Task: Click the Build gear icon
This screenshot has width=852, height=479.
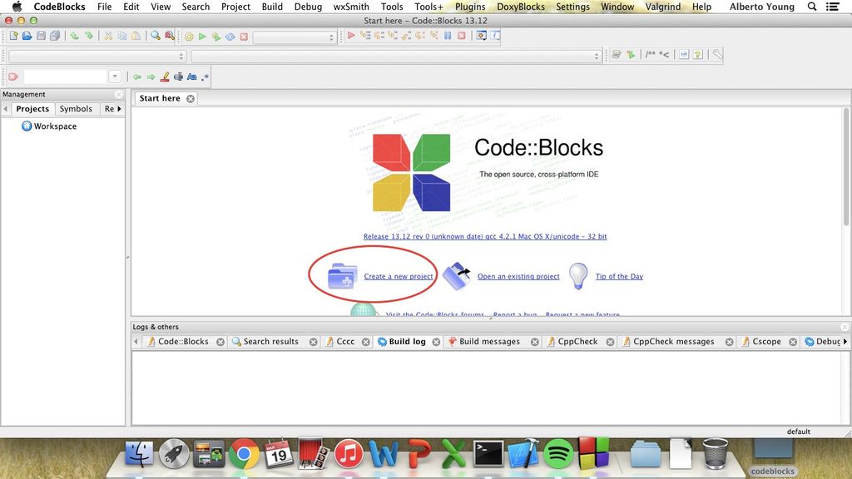Action: [x=189, y=37]
